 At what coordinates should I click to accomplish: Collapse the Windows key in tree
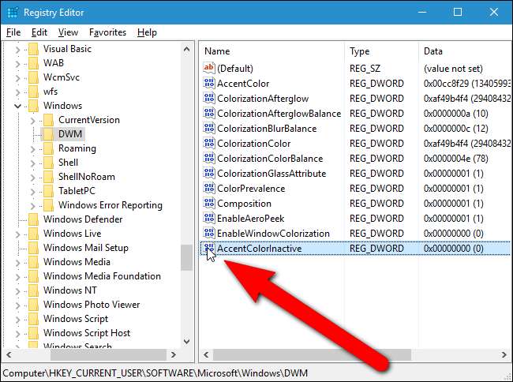(17, 106)
